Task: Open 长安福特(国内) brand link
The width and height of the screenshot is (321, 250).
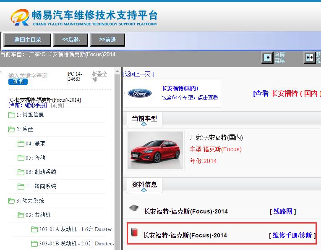Action: [x=180, y=88]
